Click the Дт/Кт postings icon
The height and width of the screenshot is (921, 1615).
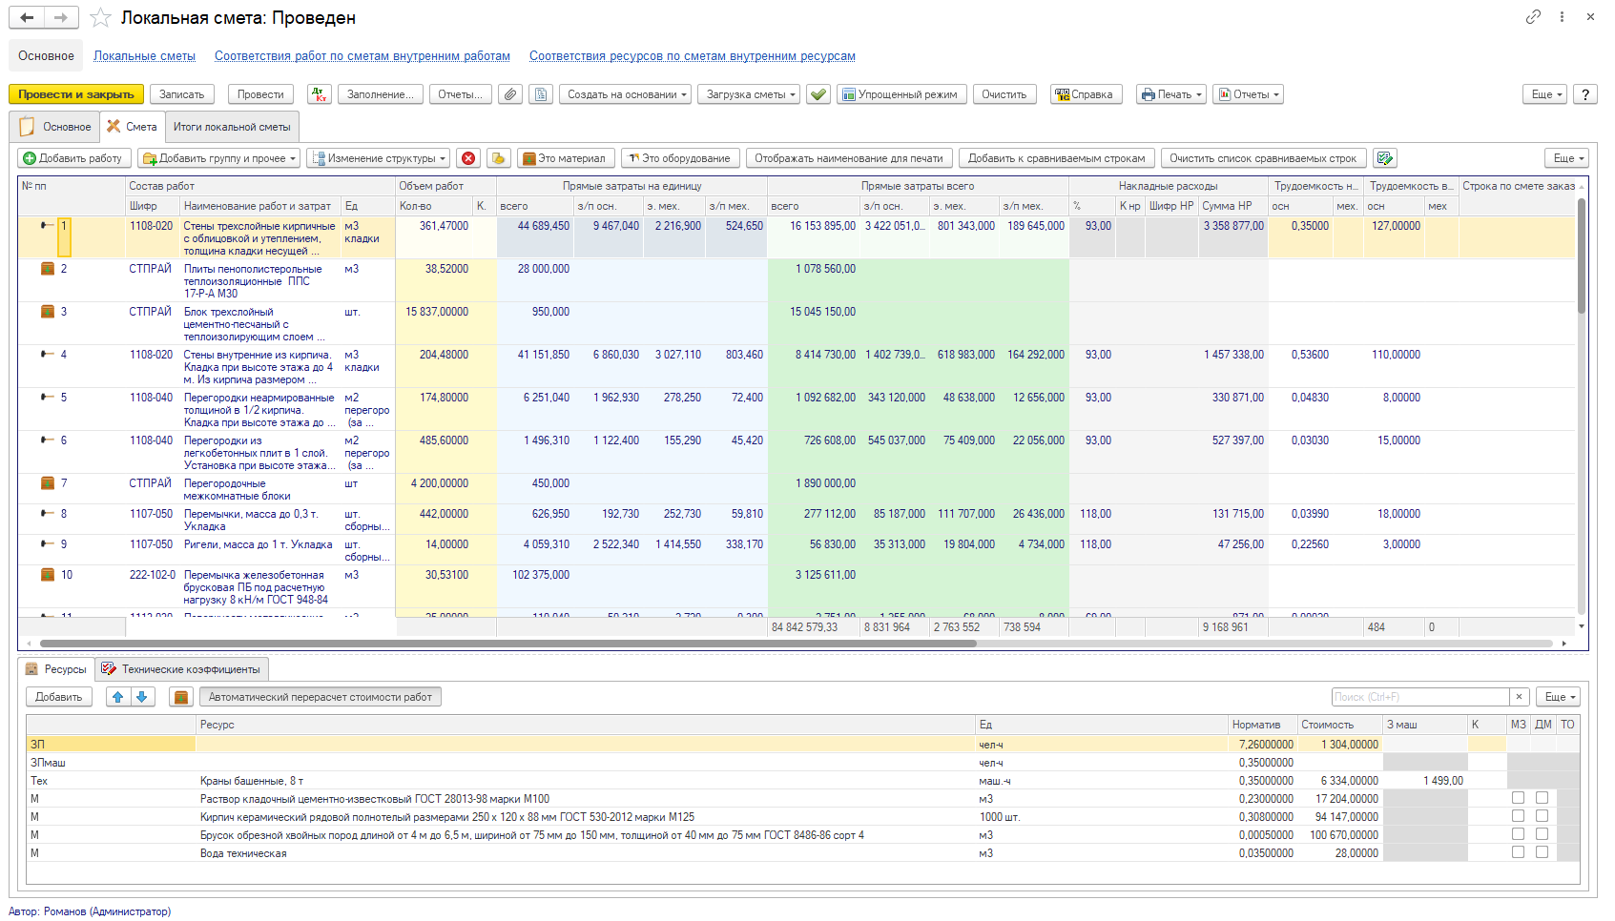(x=320, y=94)
